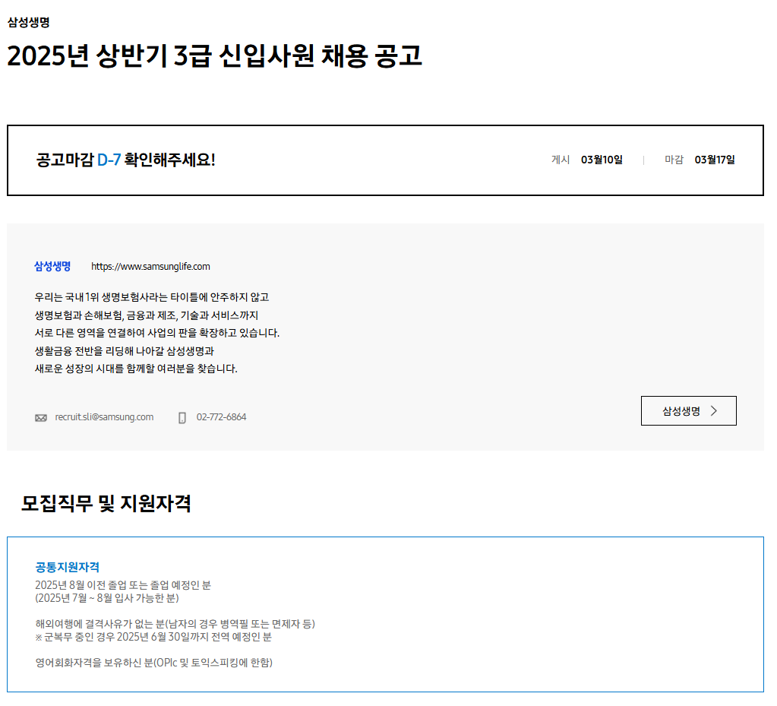Click the 공고마감 확인해주세요! message
The height and width of the screenshot is (706, 777).
pos(126,160)
